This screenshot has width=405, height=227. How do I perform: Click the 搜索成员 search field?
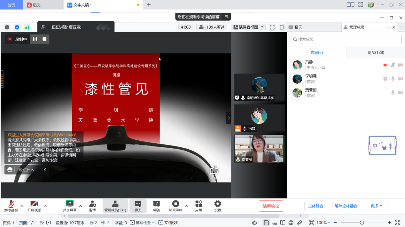coord(346,39)
